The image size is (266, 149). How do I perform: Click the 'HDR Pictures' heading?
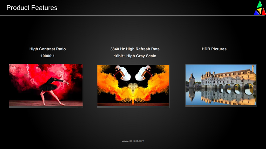pos(214,49)
